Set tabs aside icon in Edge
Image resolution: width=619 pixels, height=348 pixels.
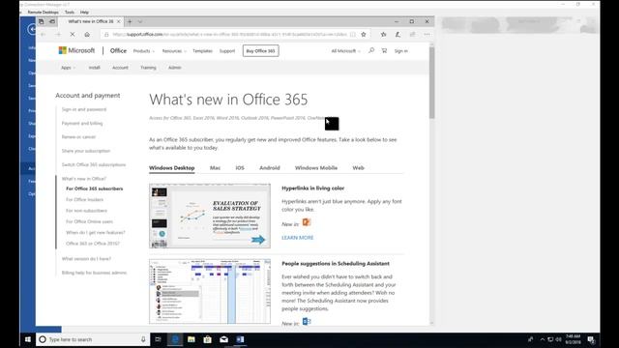pyautogui.click(x=52, y=21)
